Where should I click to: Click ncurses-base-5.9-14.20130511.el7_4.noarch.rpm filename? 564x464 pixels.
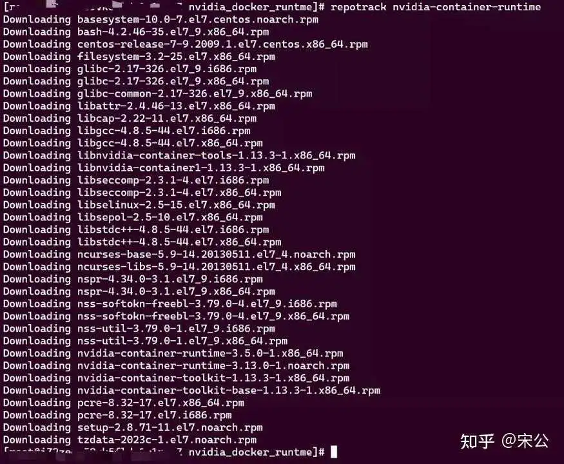tap(216, 255)
